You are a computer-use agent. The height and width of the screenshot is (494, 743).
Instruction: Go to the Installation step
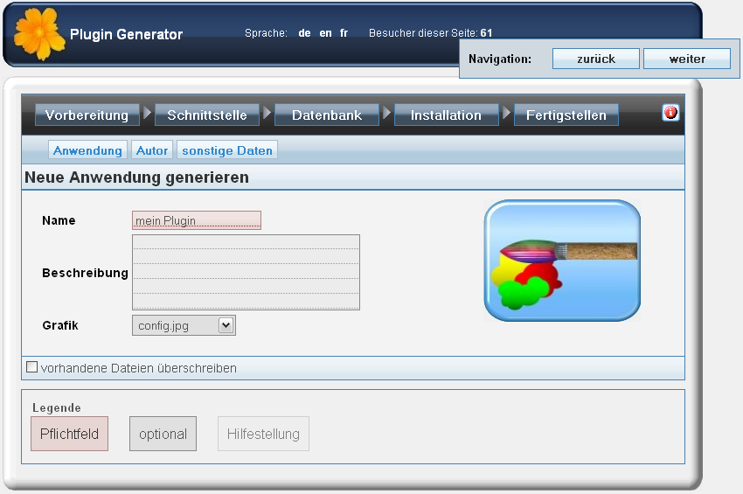pos(447,115)
